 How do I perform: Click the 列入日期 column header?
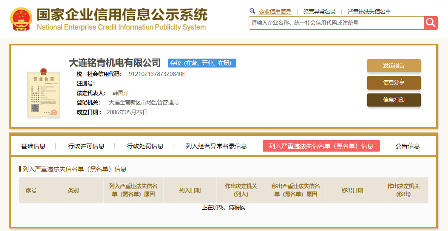[x=190, y=190]
